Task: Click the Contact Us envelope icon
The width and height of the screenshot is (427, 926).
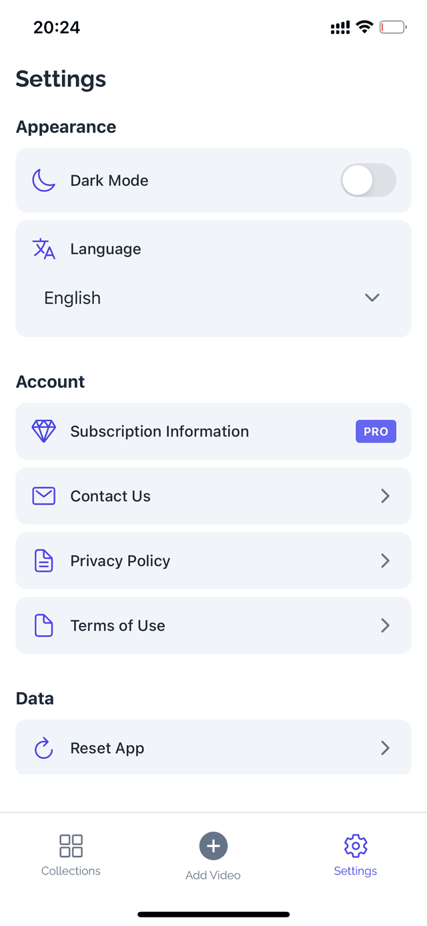Action: [44, 496]
